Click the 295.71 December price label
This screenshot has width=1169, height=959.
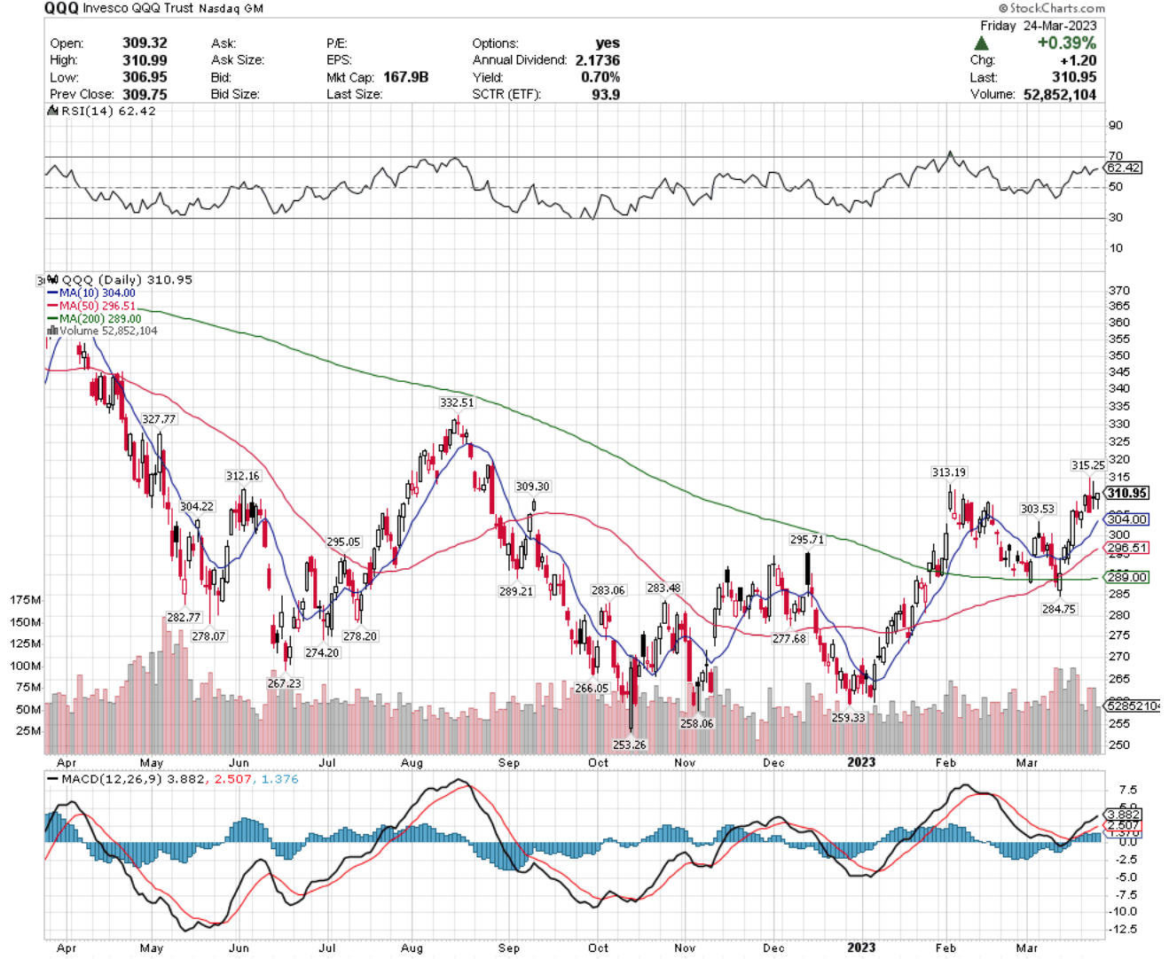click(807, 540)
